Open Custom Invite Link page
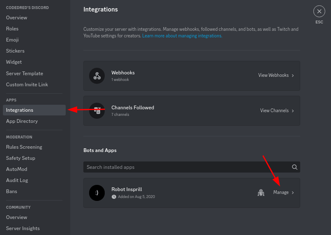This screenshot has width=331, height=235. [x=27, y=85]
